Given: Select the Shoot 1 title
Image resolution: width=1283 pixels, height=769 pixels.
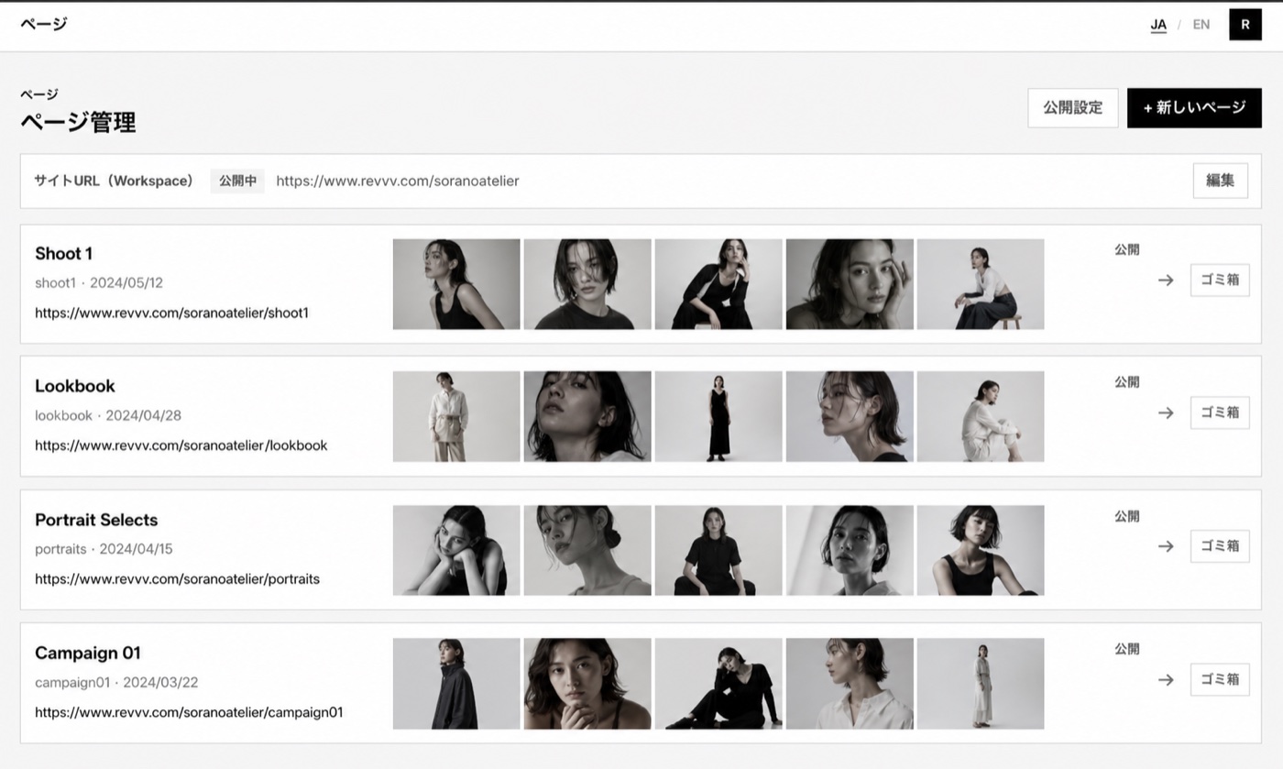Looking at the screenshot, I should pyautogui.click(x=63, y=254).
